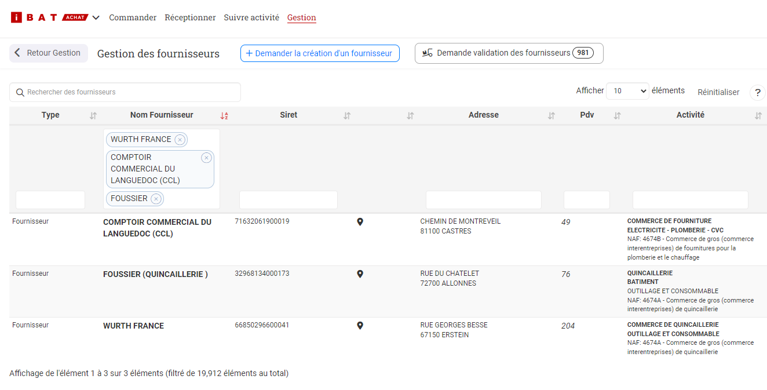767x390 pixels.
Task: Show map location for Foussier Quincaillerie
Action: point(360,274)
